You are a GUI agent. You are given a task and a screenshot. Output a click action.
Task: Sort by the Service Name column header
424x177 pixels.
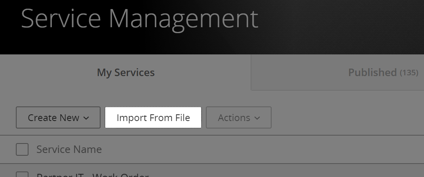69,149
